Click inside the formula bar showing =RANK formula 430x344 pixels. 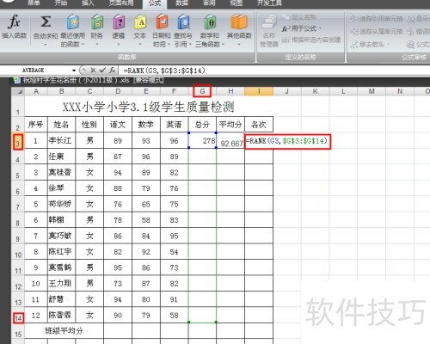(275, 71)
